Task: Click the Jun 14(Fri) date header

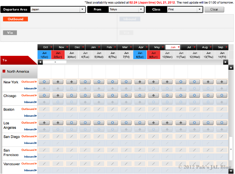Action: (222, 55)
